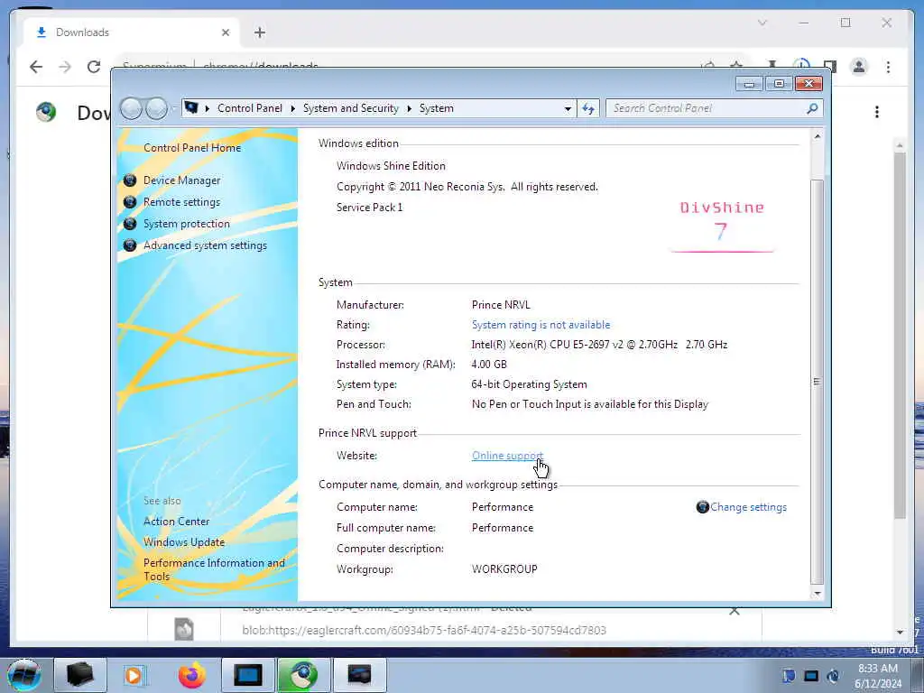
Task: Open the Device Manager link
Action: pos(181,180)
